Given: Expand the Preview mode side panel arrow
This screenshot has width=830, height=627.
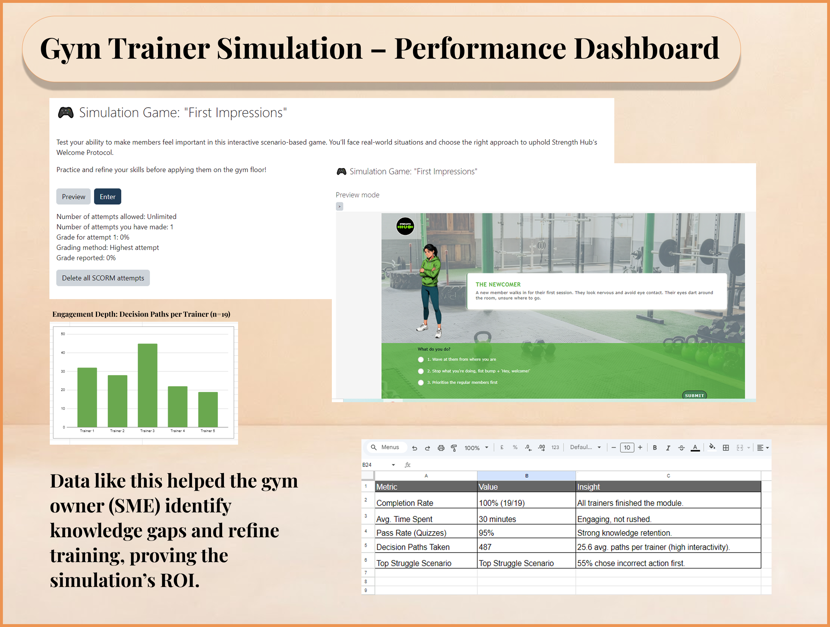Looking at the screenshot, I should (x=339, y=206).
